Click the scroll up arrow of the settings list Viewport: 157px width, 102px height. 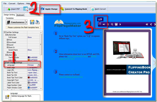pyautogui.click(x=41, y=32)
